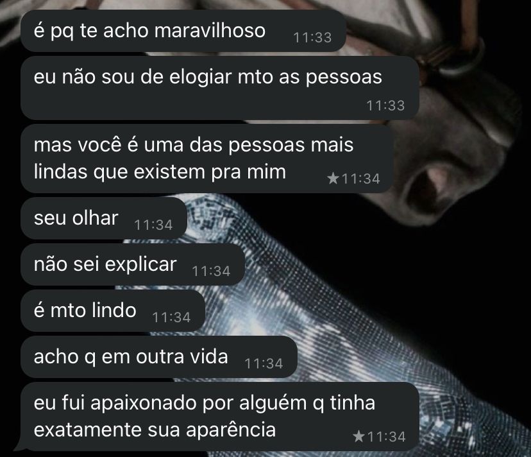
Task: Click the 11:33 timestamp of the 'maravilhoso' message
Action: coord(312,38)
